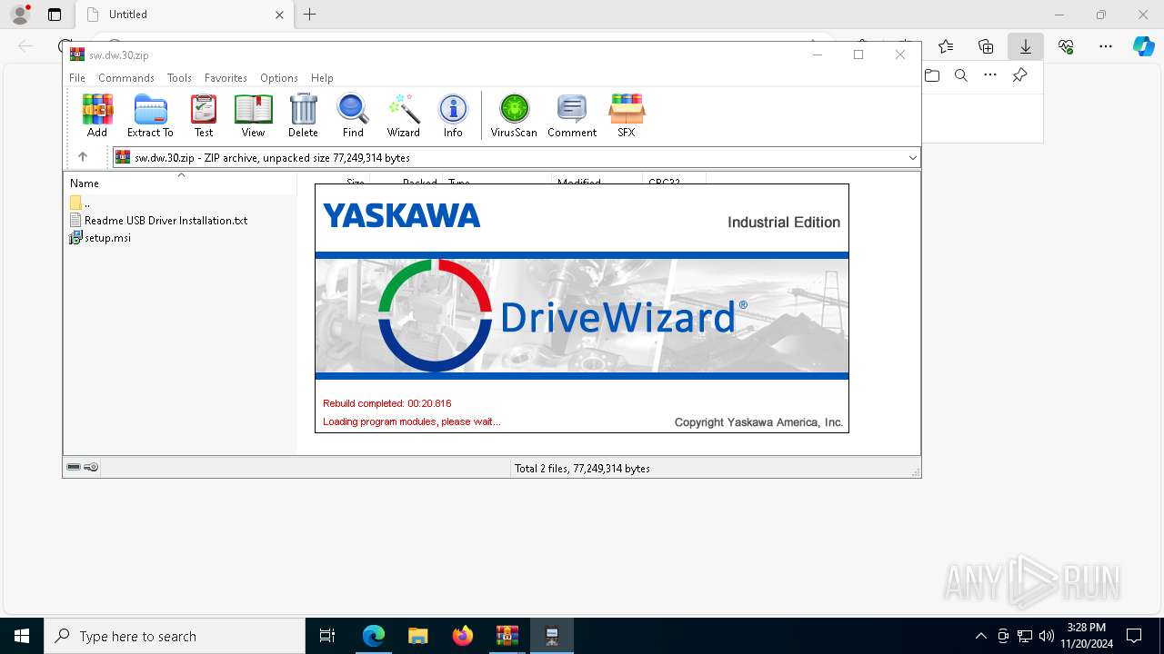Expand the archive path dropdown

click(912, 158)
